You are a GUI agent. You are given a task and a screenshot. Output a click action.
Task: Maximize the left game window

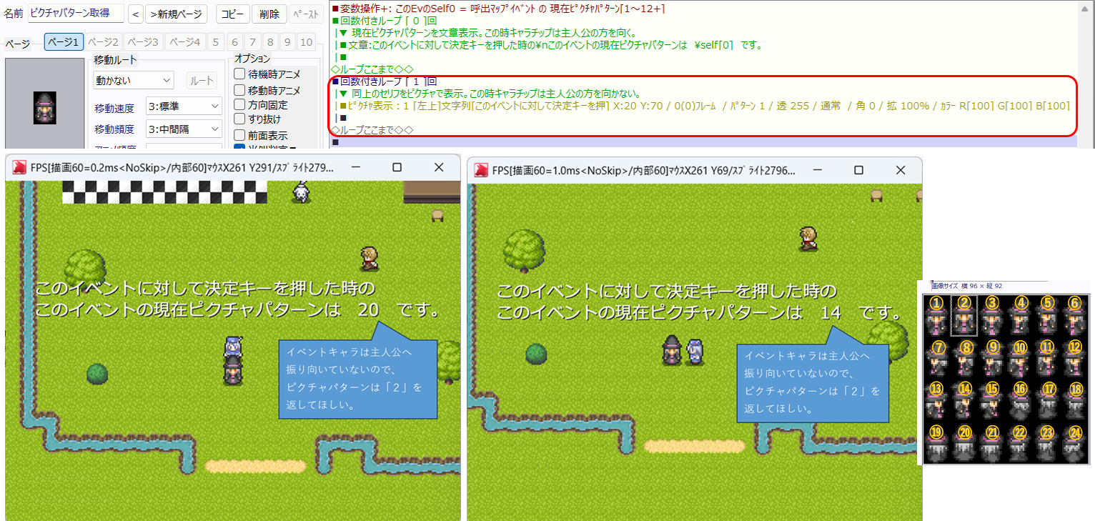tap(397, 168)
